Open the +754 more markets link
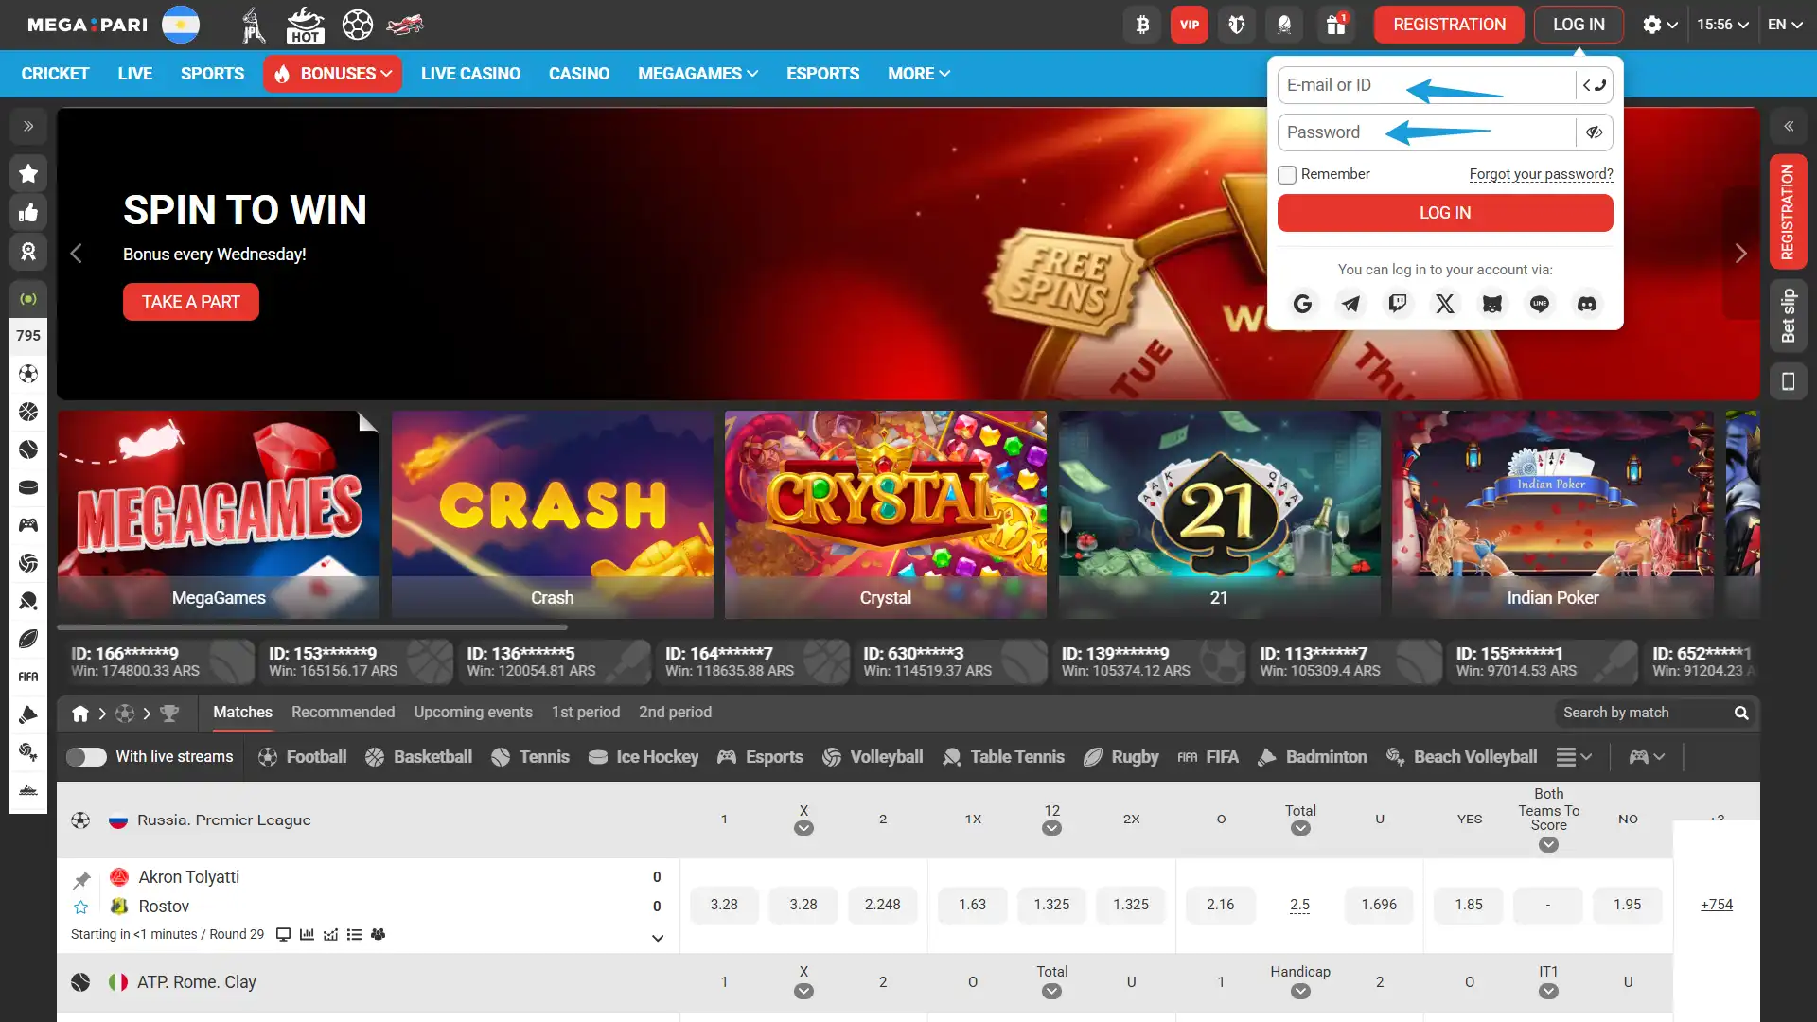Viewport: 1817px width, 1022px height. pos(1717,905)
